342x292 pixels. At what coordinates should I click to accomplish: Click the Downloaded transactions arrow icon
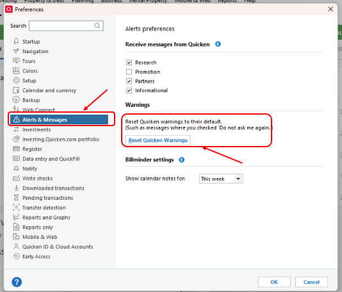point(16,188)
